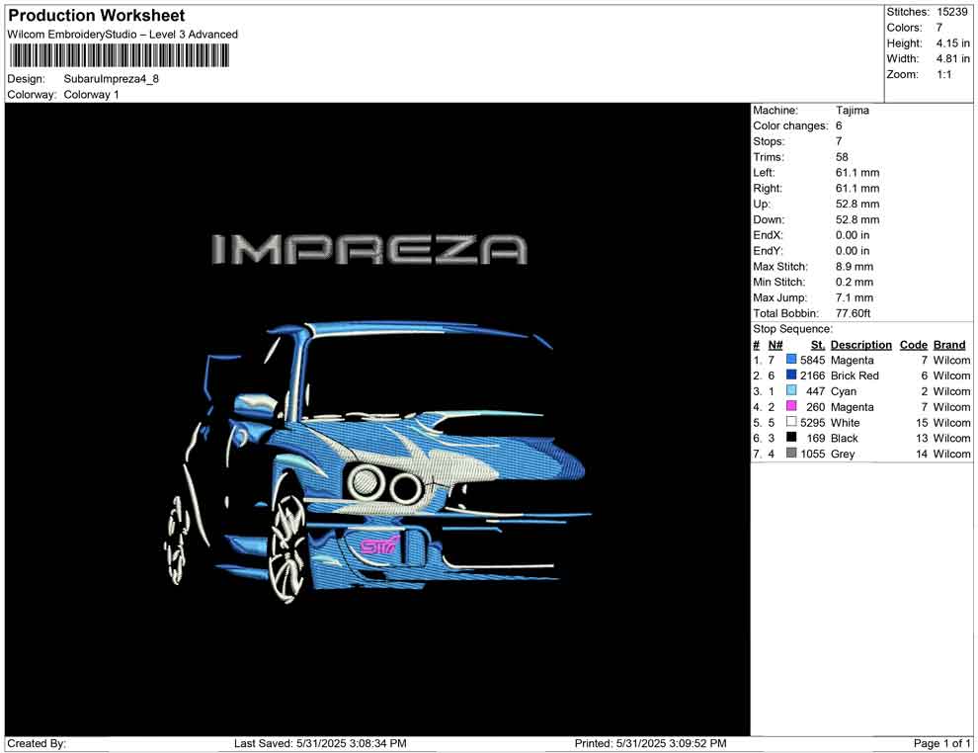
Task: Click the 'Colorway 1' value
Action: pos(91,95)
